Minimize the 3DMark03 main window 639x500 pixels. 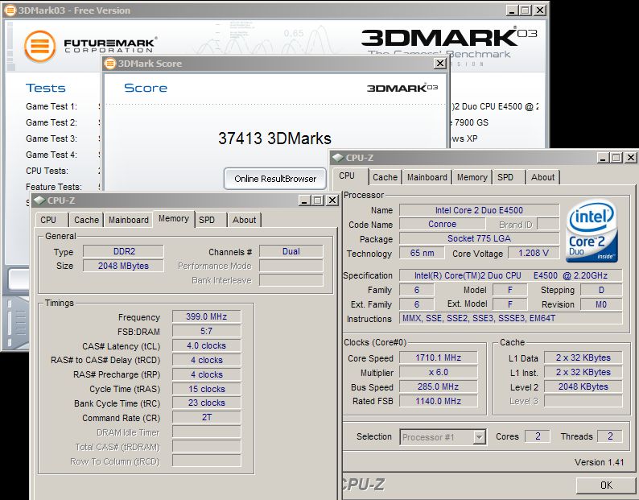pyautogui.click(x=513, y=10)
